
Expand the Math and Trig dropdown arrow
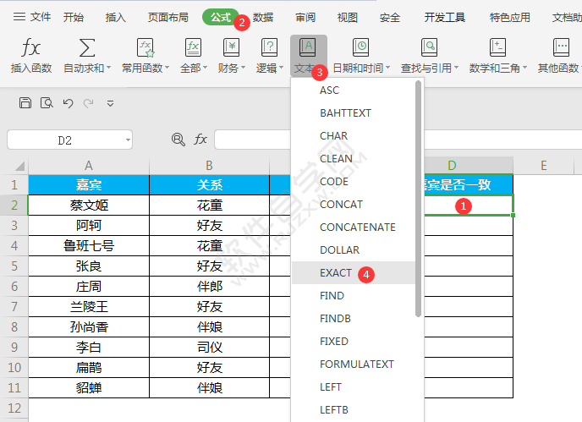click(x=524, y=68)
